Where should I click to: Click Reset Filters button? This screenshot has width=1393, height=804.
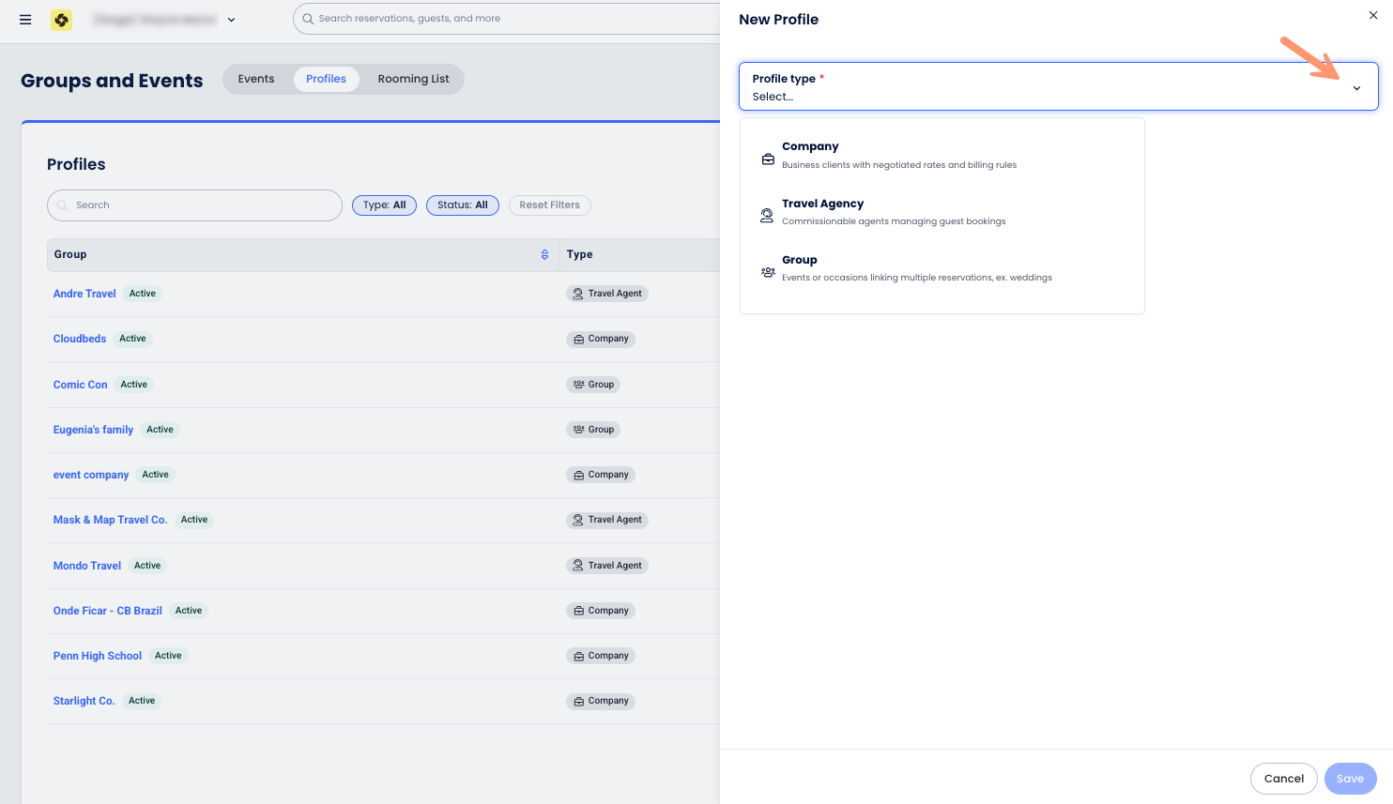point(549,205)
